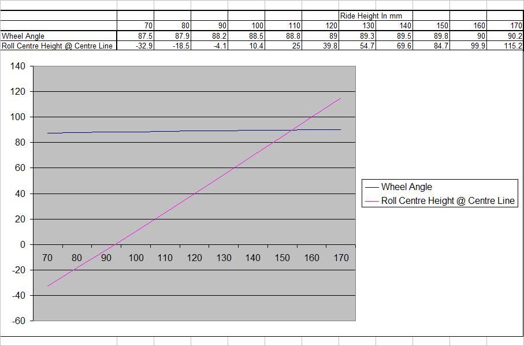Select the 170 label on the chart's horizontal axis
524x346 pixels.
341,258
